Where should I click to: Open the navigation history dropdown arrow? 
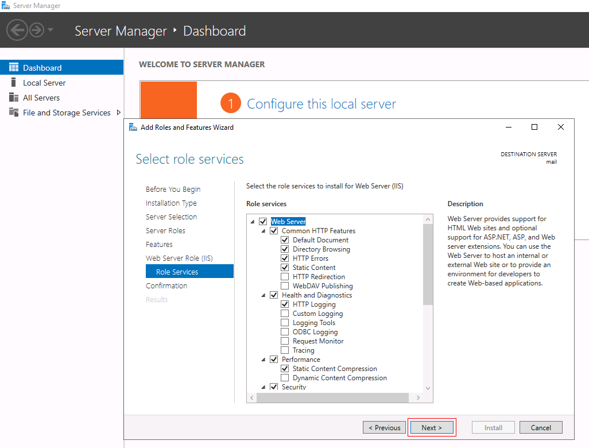coord(51,30)
